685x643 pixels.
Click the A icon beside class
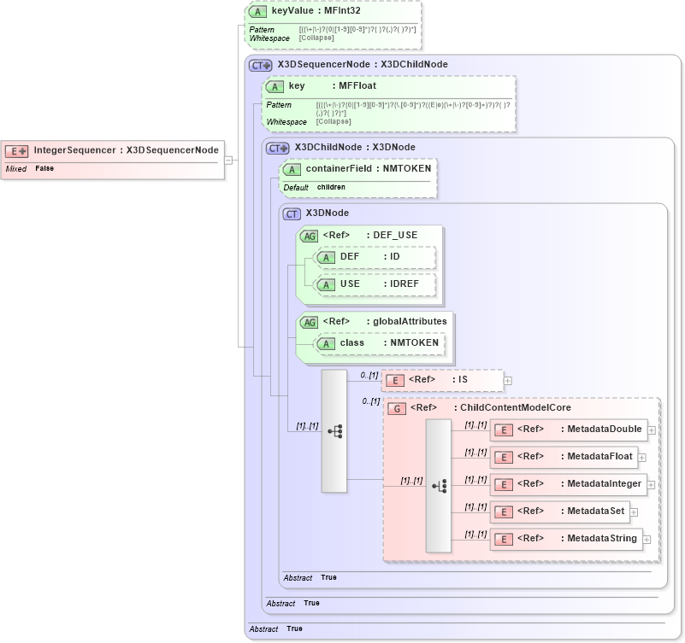[x=326, y=344]
